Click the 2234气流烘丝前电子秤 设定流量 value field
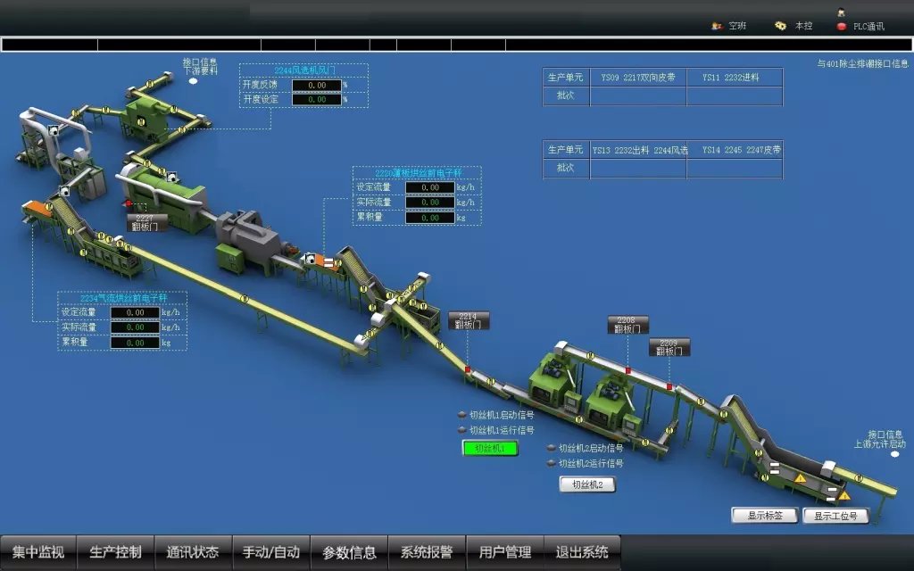This screenshot has width=914, height=571. click(136, 312)
